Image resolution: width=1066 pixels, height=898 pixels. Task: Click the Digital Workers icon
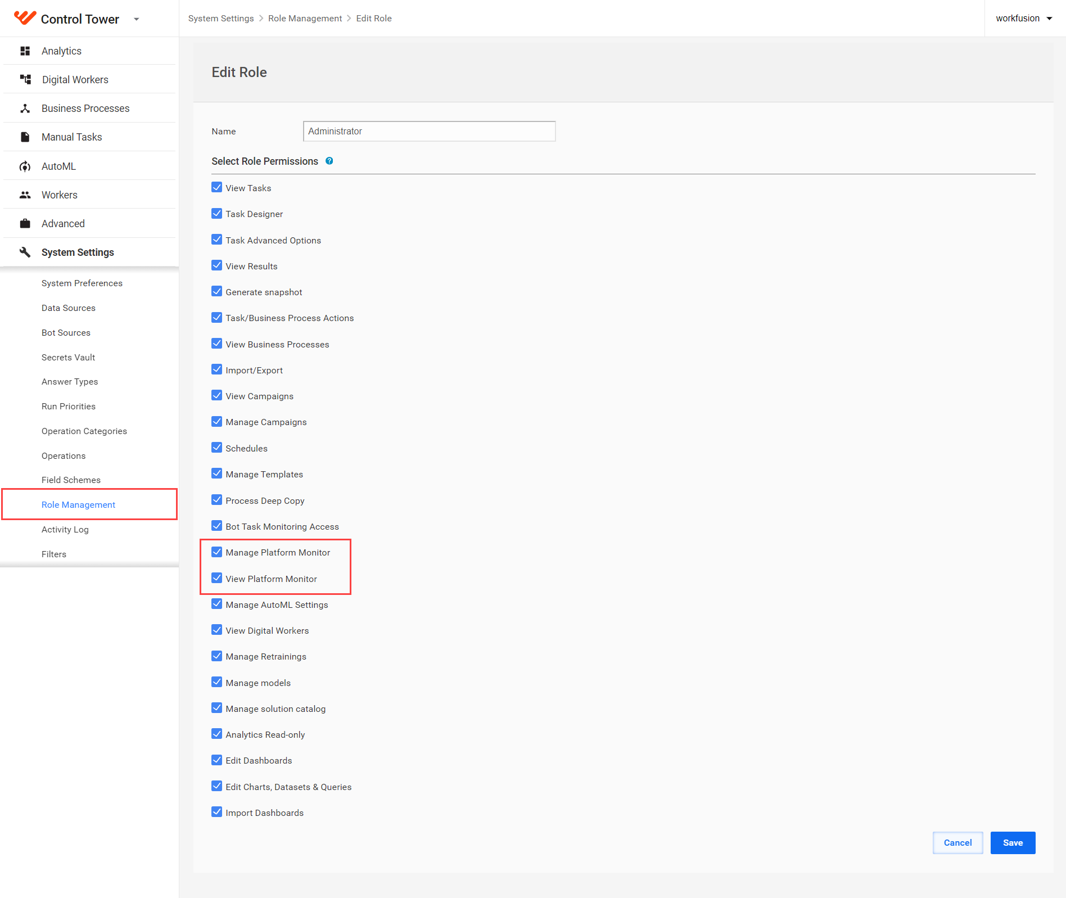click(x=25, y=79)
